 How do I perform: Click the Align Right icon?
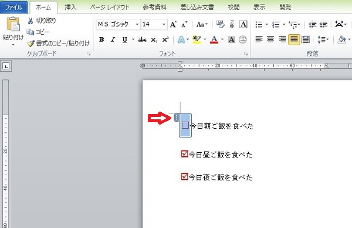282,40
